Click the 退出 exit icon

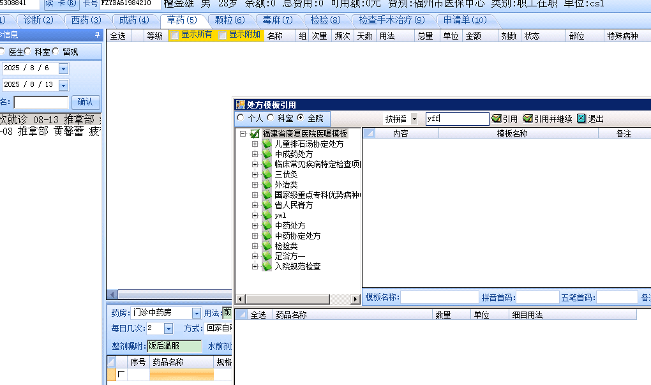[581, 119]
